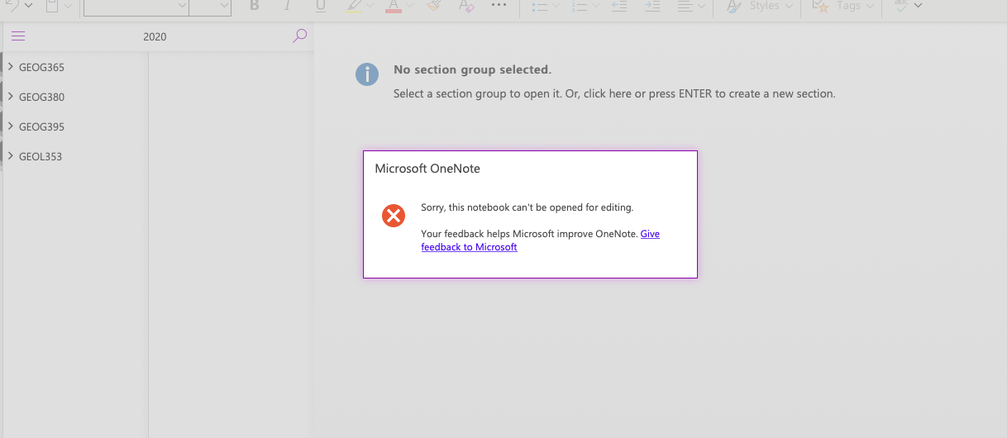Open the search magnifier in the notebook pane
The width and height of the screenshot is (1007, 438).
coord(300,36)
